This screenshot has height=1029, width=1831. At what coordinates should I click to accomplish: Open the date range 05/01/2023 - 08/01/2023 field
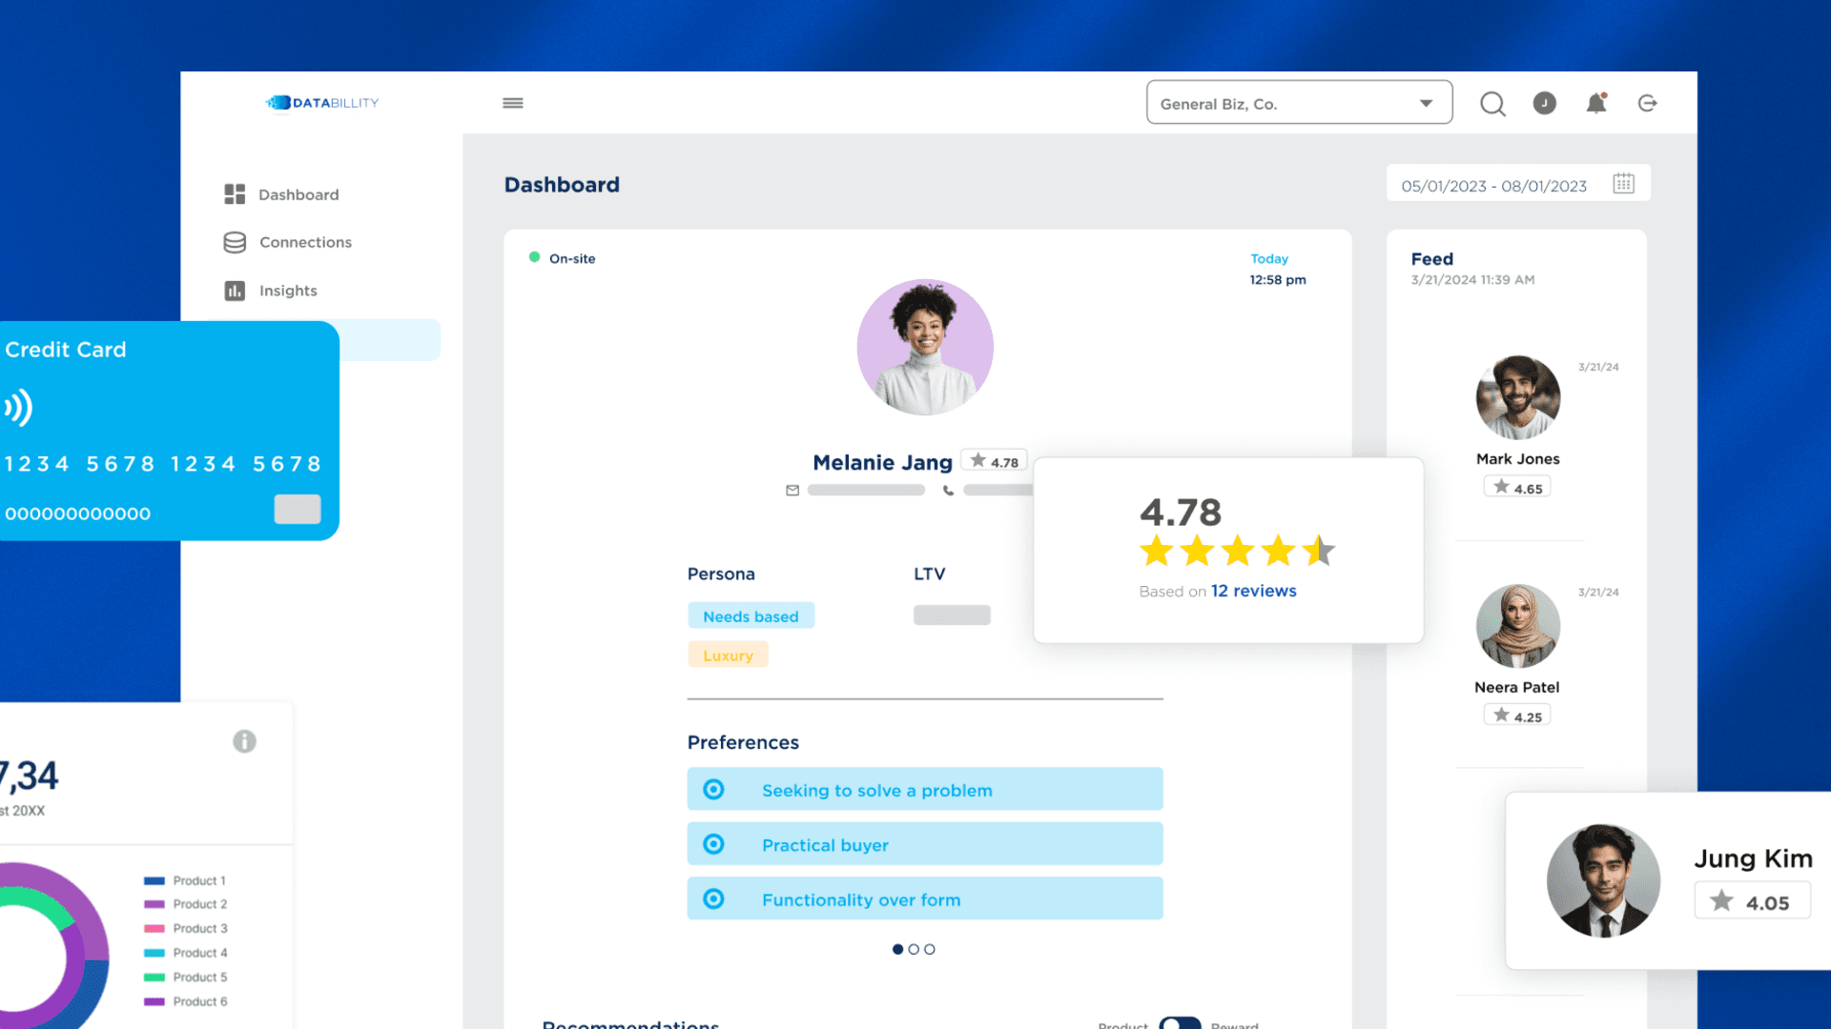pos(1518,184)
